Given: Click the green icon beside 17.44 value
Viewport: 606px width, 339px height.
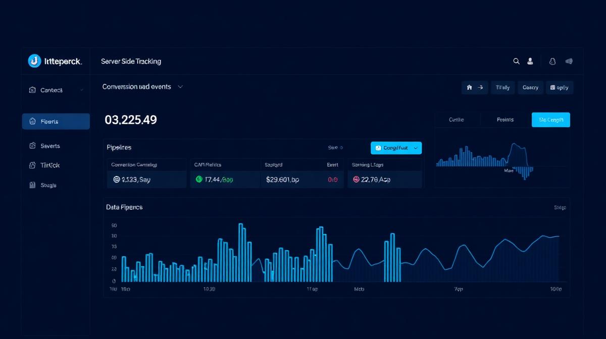Looking at the screenshot, I should tap(199, 179).
